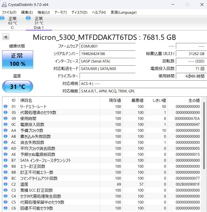Click status dot for ID C3 row

tap(5, 190)
